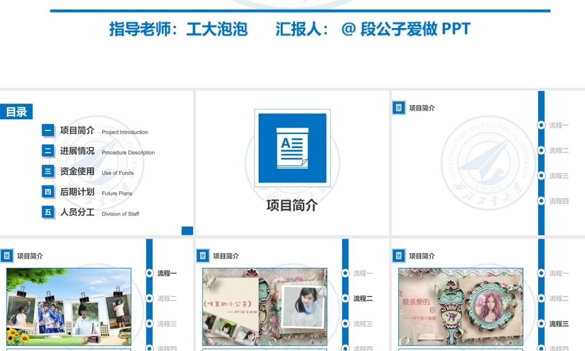Click the Project Introduction subtitle text
Viewport: 585px width, 351px height.
125,132
